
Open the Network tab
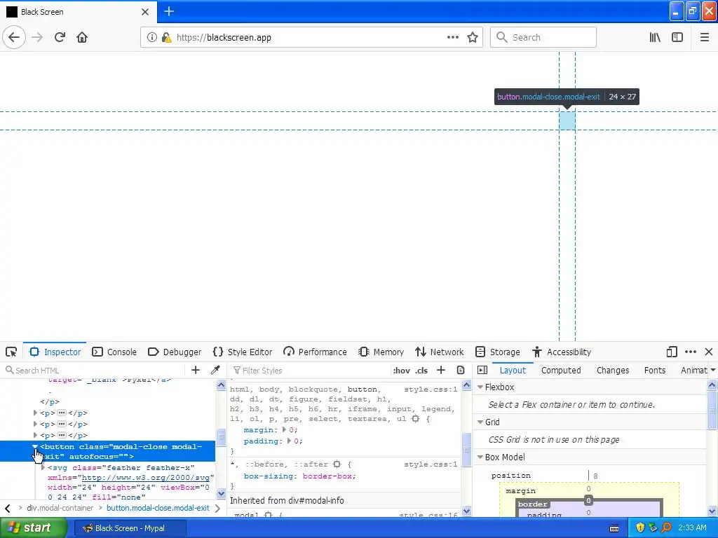[440, 352]
